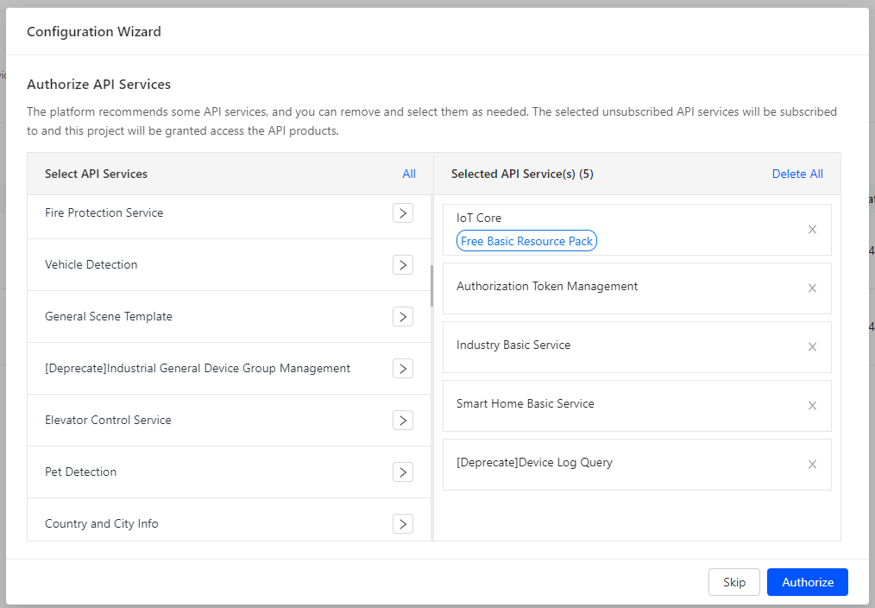The width and height of the screenshot is (875, 608).
Task: Remove Authorization Token Management from selection
Action: (812, 288)
